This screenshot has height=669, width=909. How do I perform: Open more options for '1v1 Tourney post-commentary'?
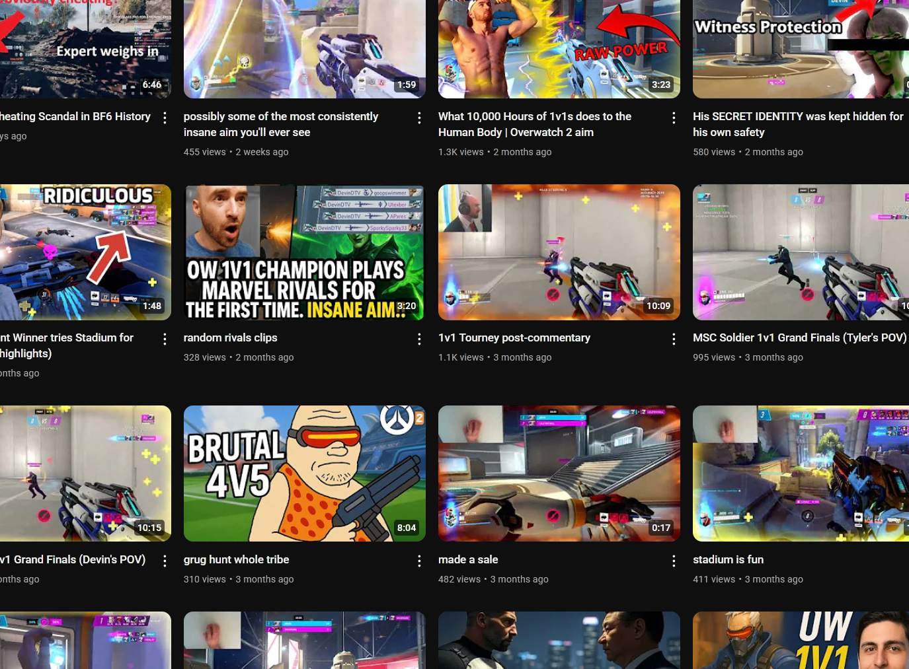[x=674, y=339]
